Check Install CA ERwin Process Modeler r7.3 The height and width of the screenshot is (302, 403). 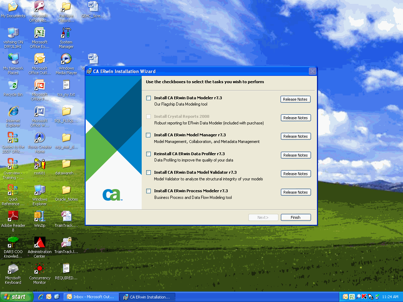(149, 191)
